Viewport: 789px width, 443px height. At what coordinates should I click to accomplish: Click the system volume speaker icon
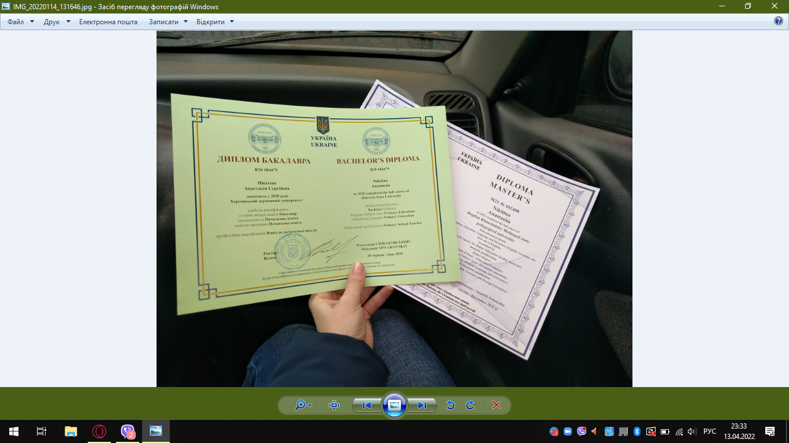click(693, 431)
